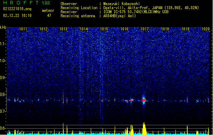Click the 1014 time marker

coord(84,29)
